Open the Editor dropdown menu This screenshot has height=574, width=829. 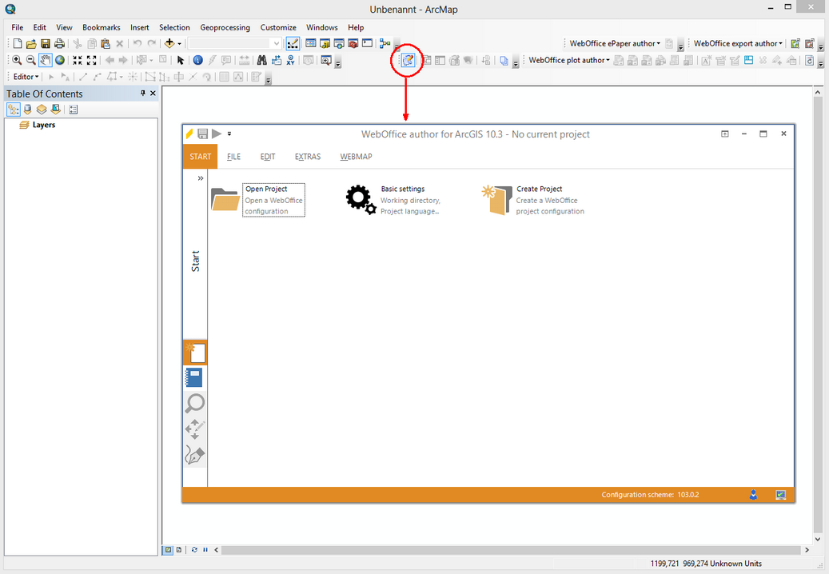click(24, 77)
